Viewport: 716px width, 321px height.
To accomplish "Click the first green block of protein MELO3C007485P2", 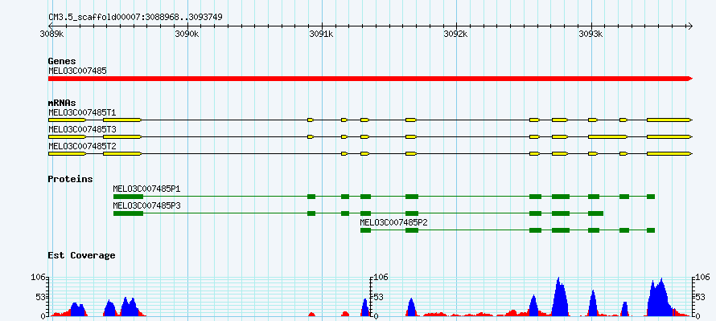I will (365, 230).
